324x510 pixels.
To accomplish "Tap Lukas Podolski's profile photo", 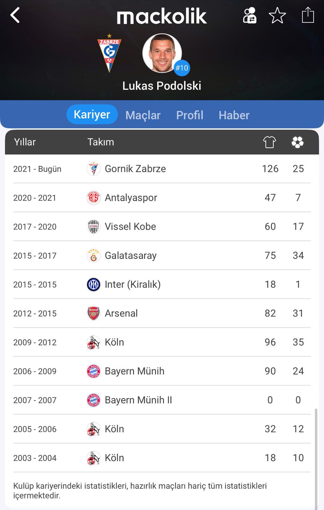I will pos(162,53).
